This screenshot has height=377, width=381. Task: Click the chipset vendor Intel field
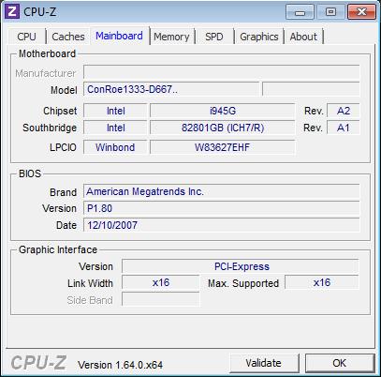pyautogui.click(x=115, y=111)
